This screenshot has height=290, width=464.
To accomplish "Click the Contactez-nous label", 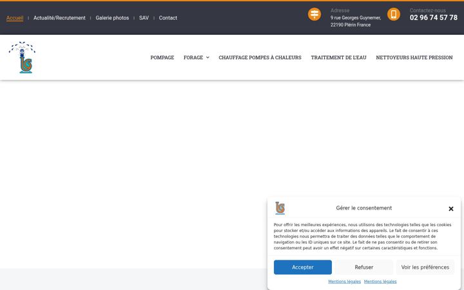I will [x=428, y=10].
